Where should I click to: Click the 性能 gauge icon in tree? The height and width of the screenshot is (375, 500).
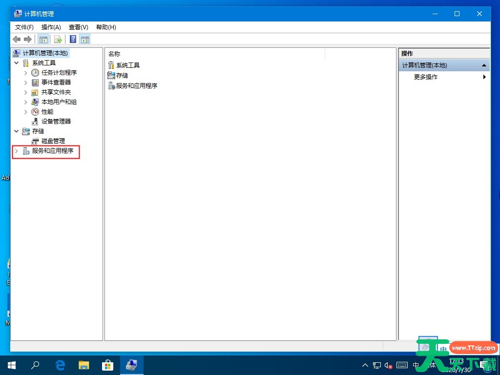35,112
